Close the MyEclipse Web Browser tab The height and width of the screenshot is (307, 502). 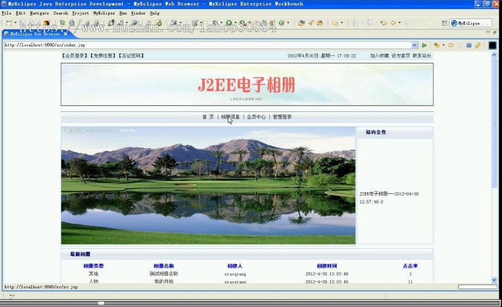(65, 33)
